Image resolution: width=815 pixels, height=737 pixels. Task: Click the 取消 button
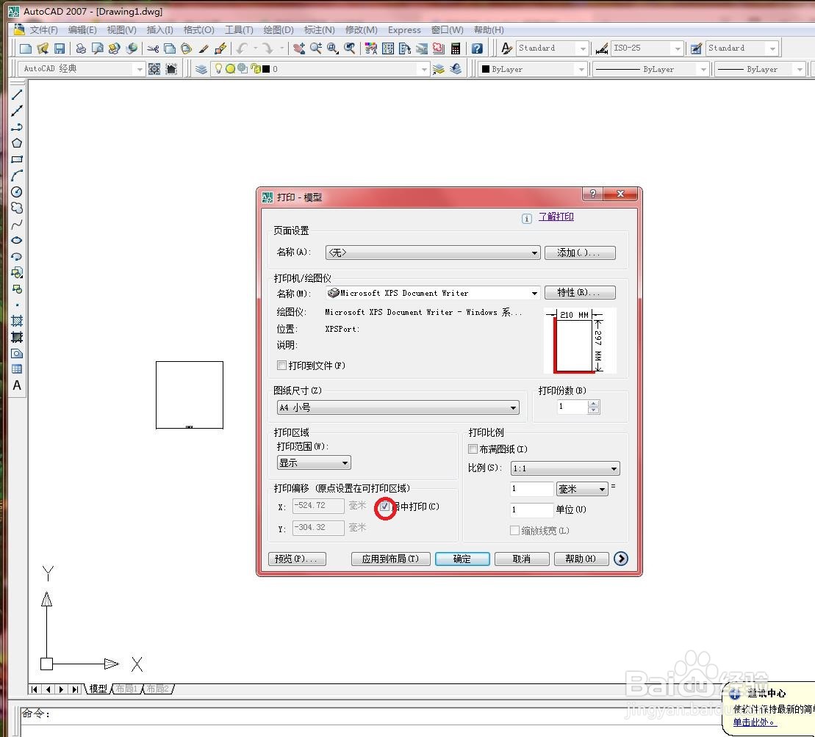(x=521, y=559)
